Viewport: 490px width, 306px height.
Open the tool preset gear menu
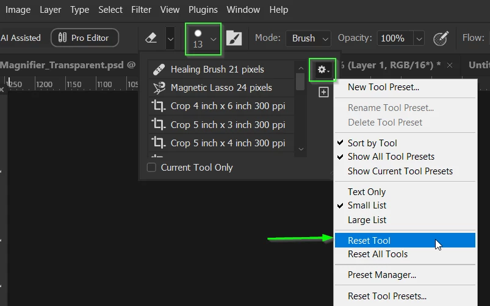click(323, 69)
